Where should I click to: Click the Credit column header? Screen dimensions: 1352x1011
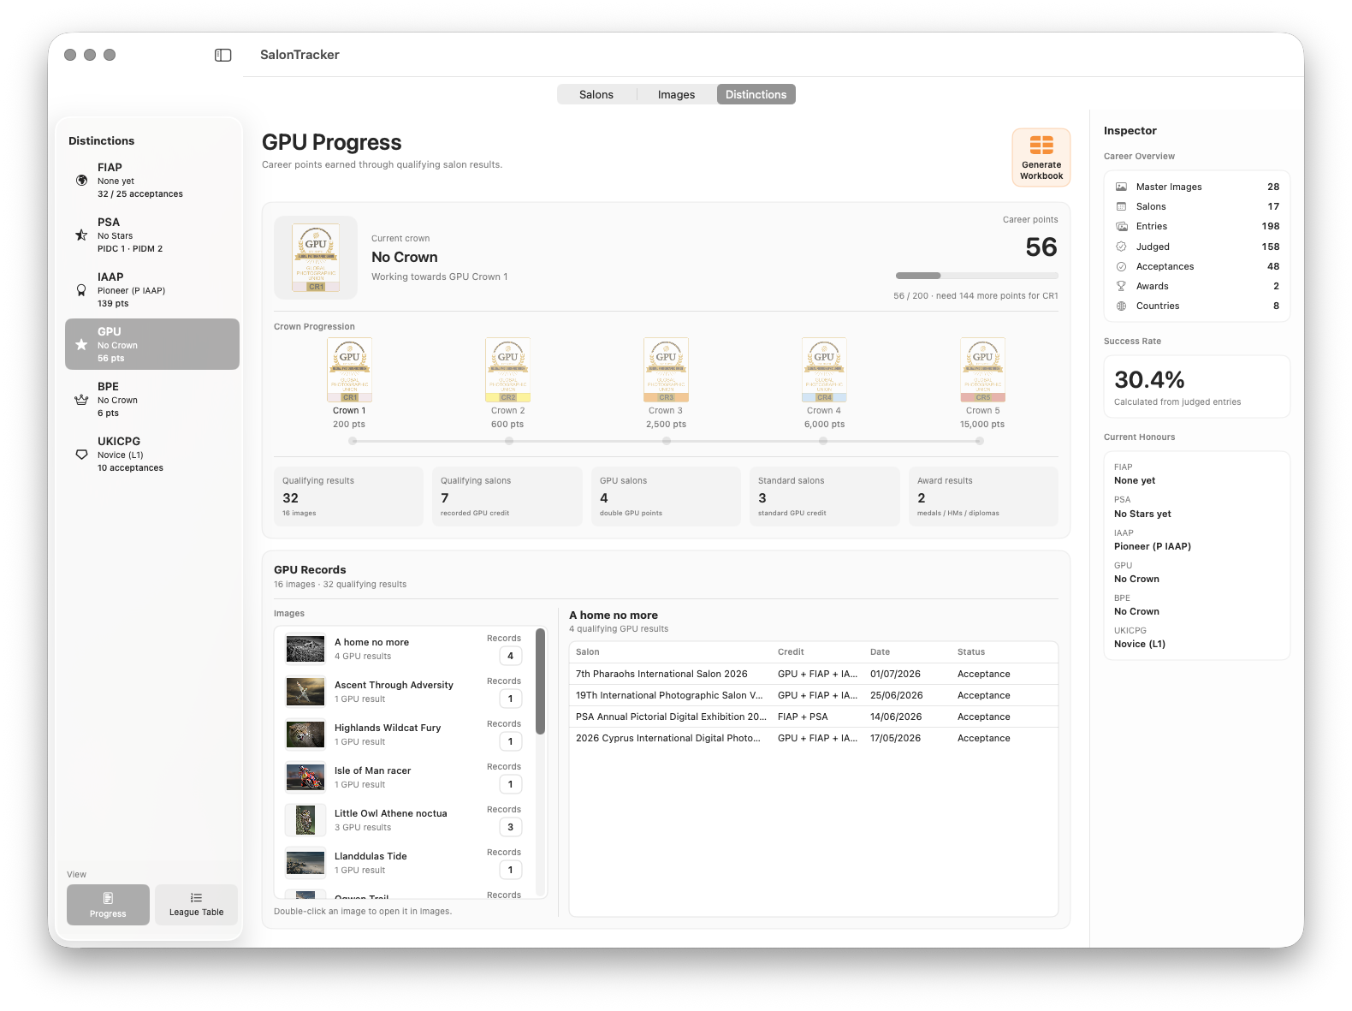791,651
